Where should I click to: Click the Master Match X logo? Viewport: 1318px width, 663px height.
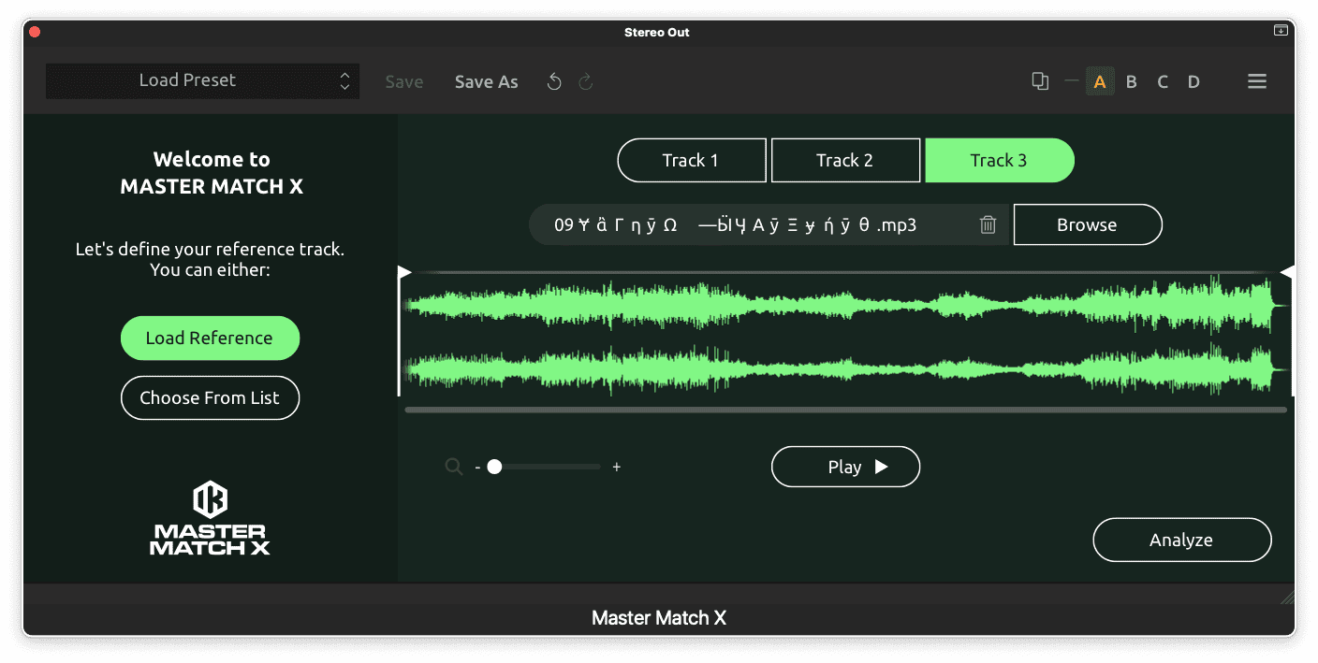(x=210, y=516)
